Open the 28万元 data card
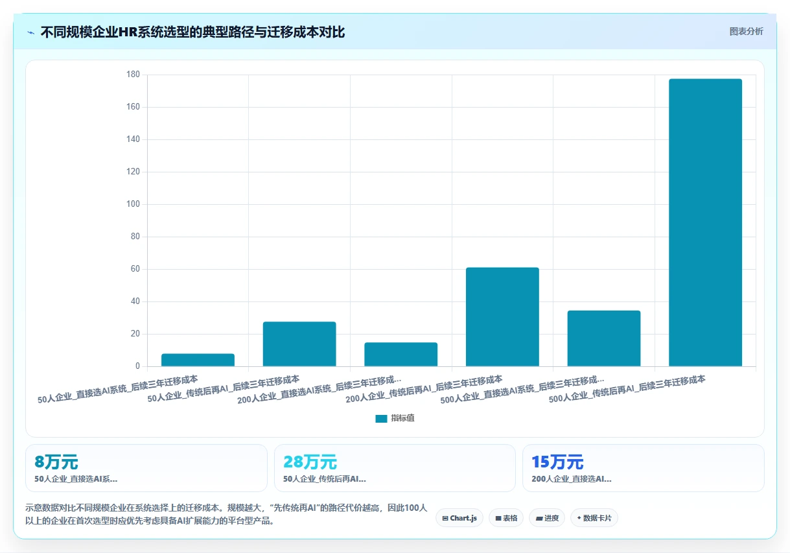 coord(395,468)
